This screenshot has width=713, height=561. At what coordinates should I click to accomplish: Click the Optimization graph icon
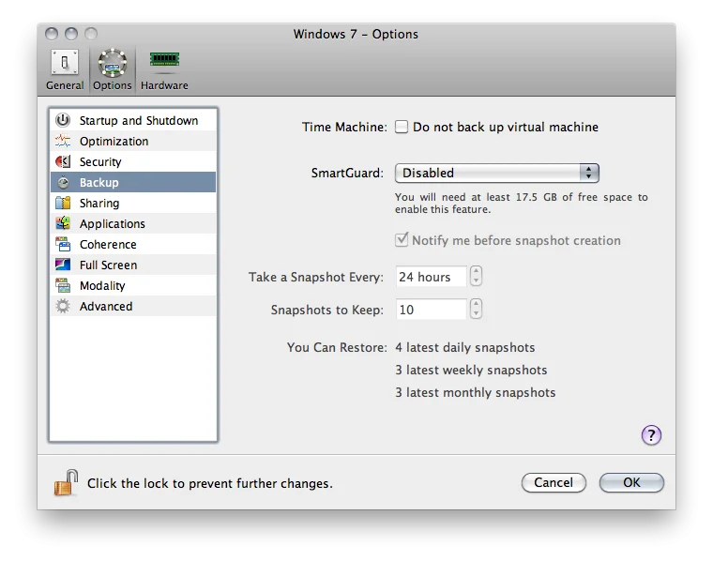63,141
